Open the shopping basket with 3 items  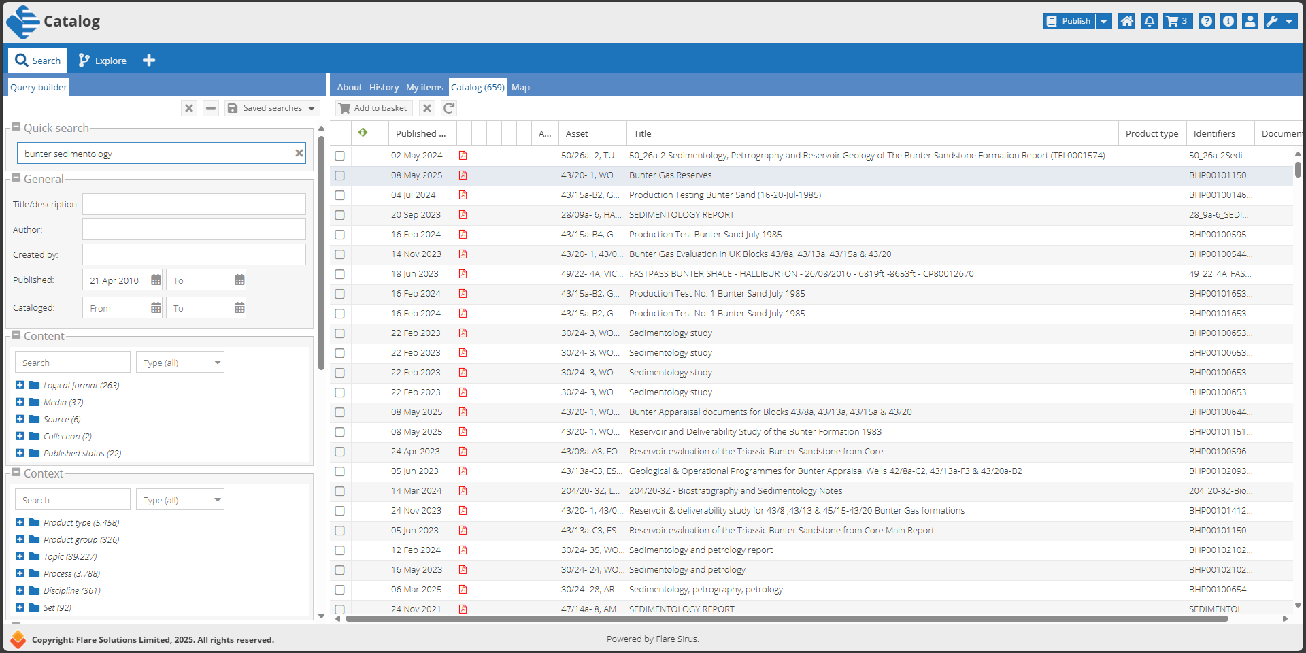pos(1177,21)
